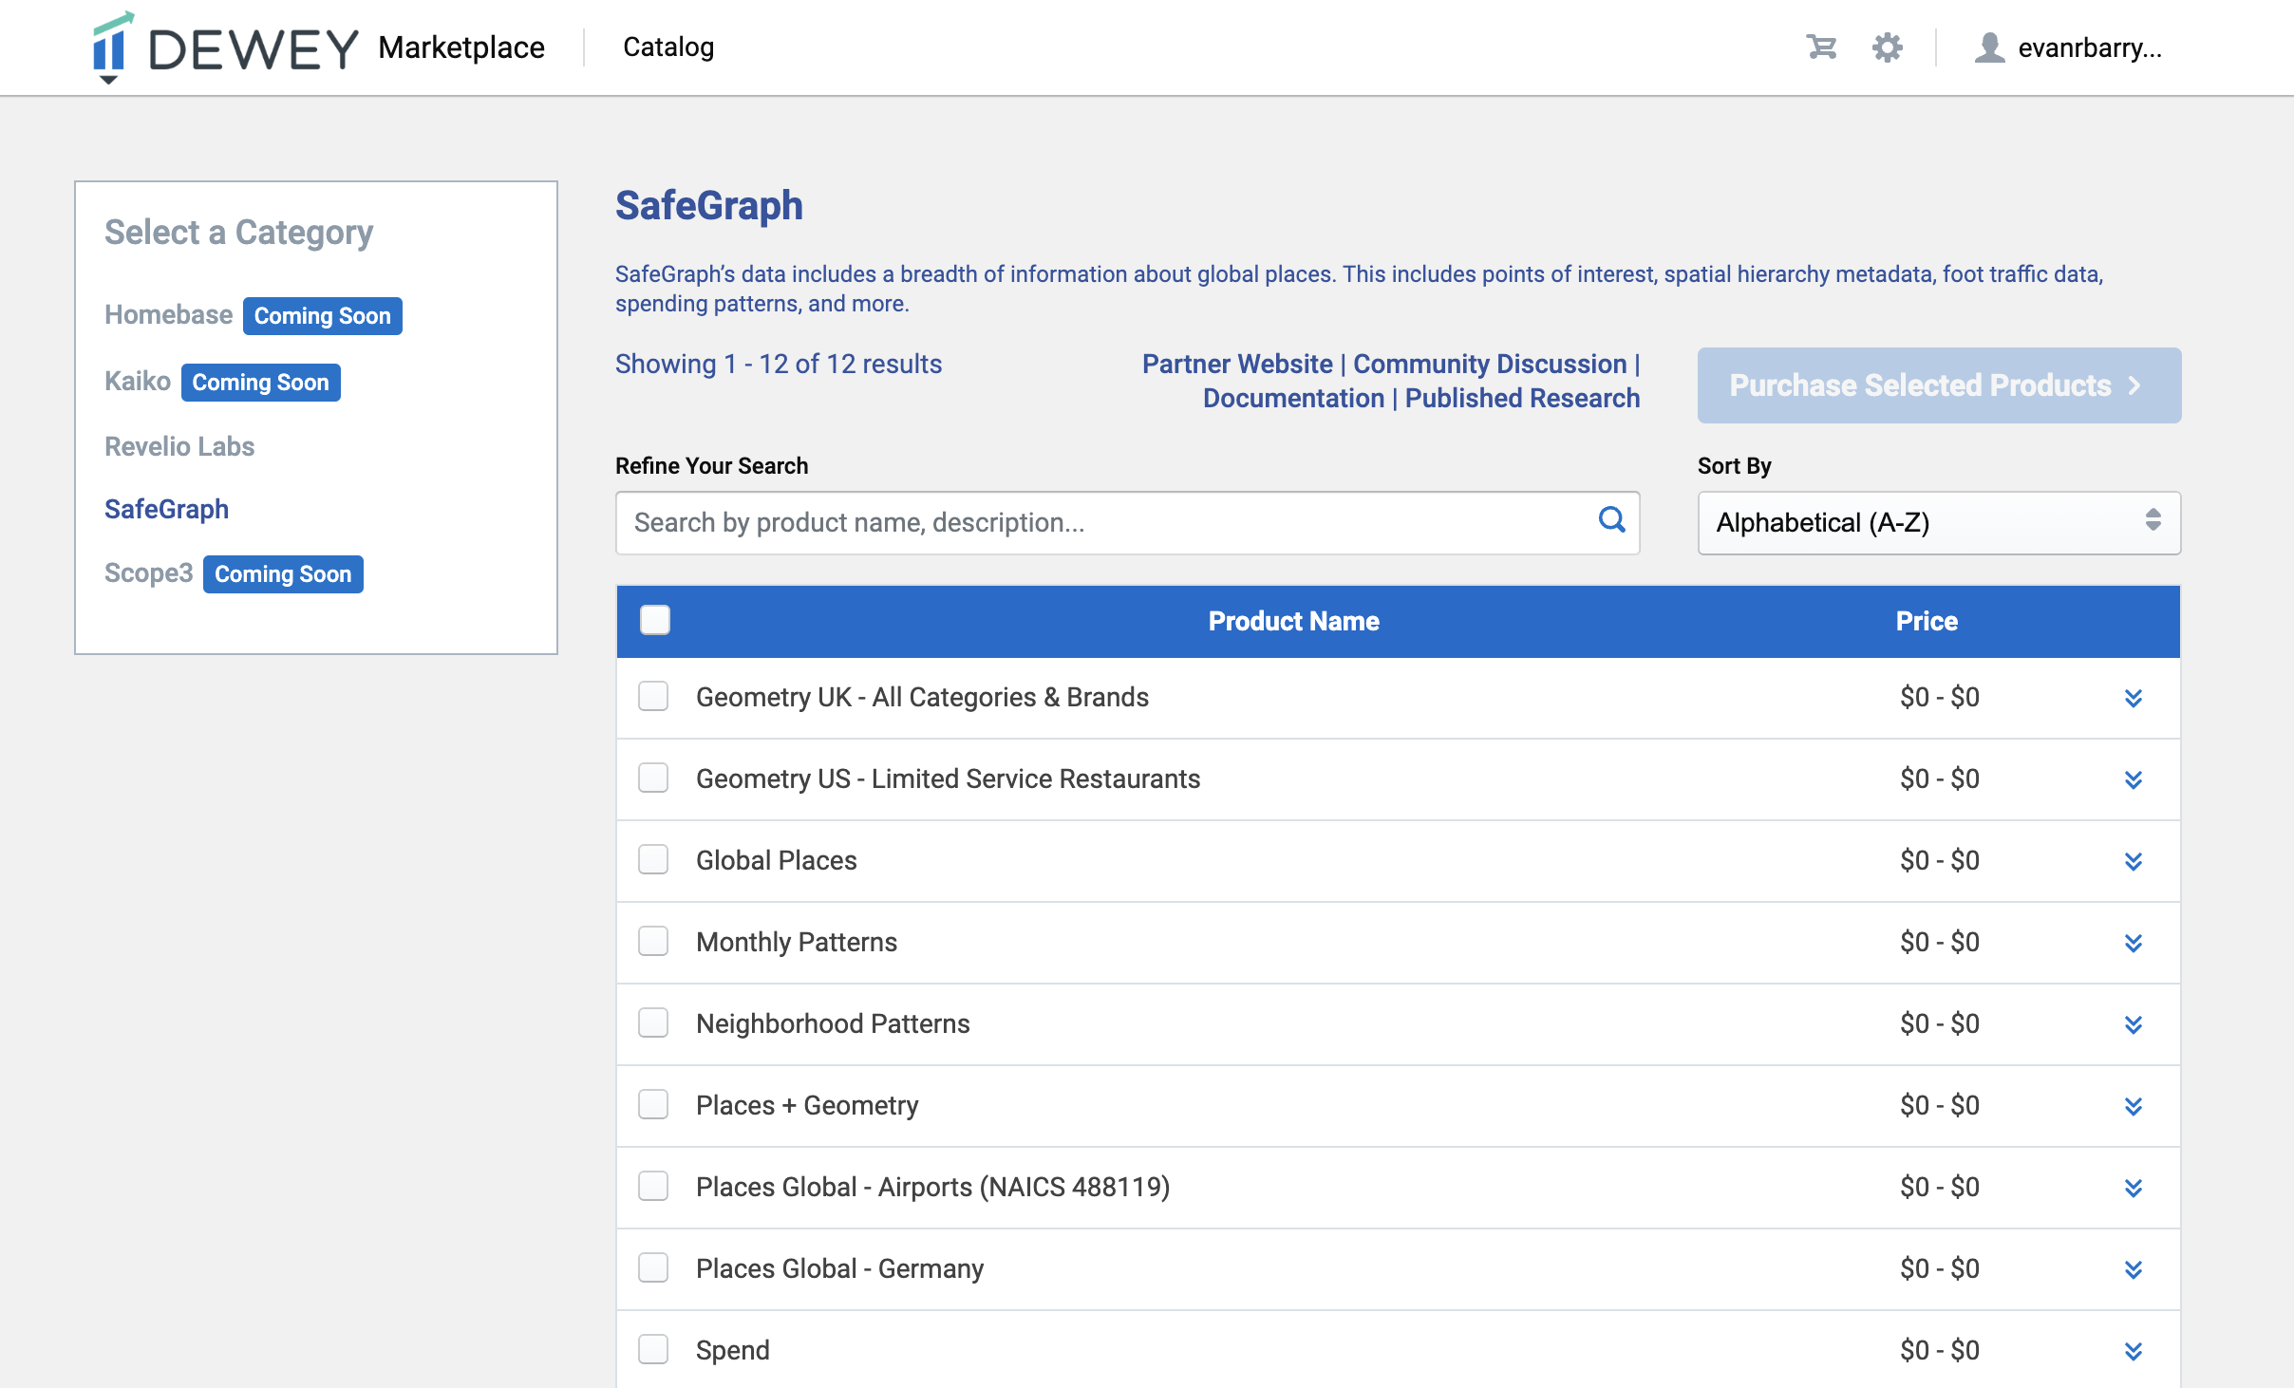Click the Coming Soon badge next to Kaiko
The height and width of the screenshot is (1388, 2294).
(260, 383)
